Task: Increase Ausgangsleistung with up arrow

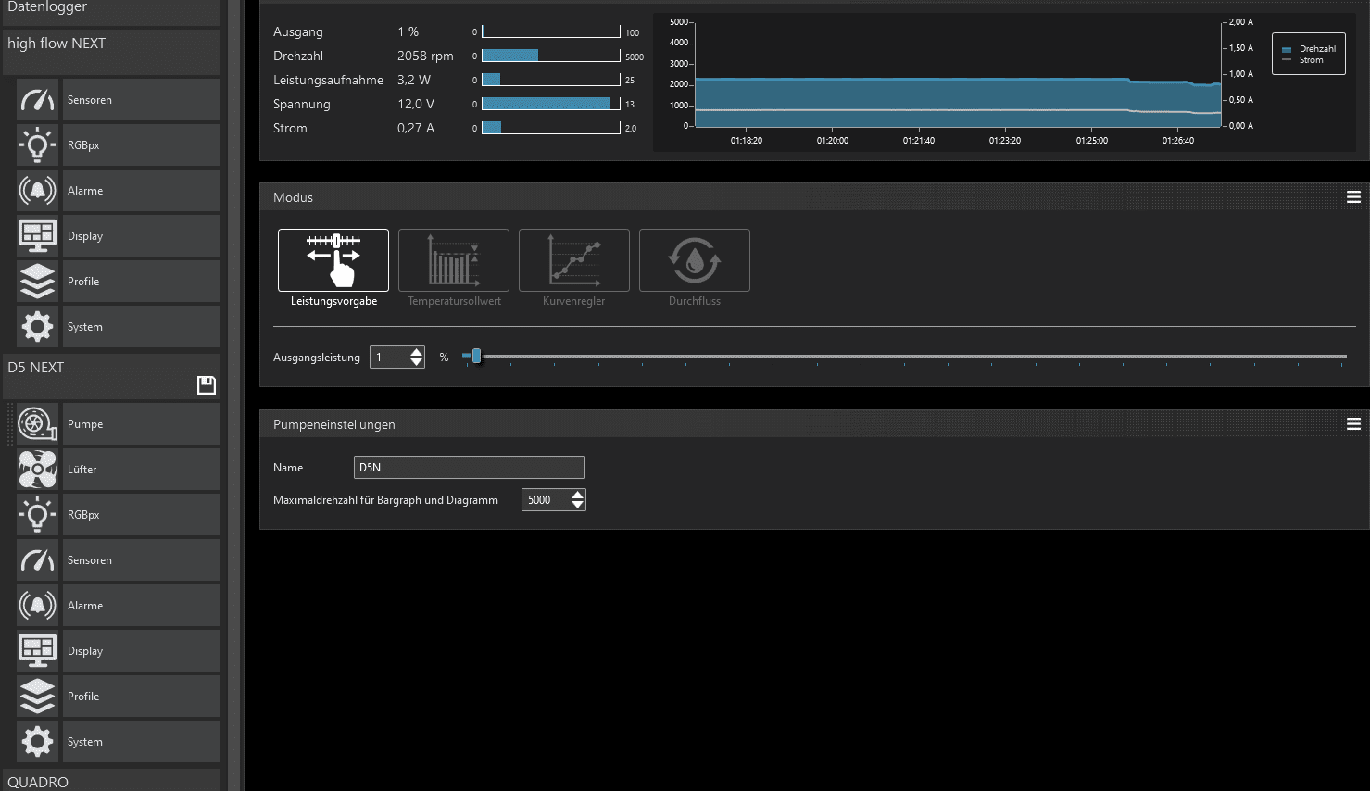Action: click(417, 352)
